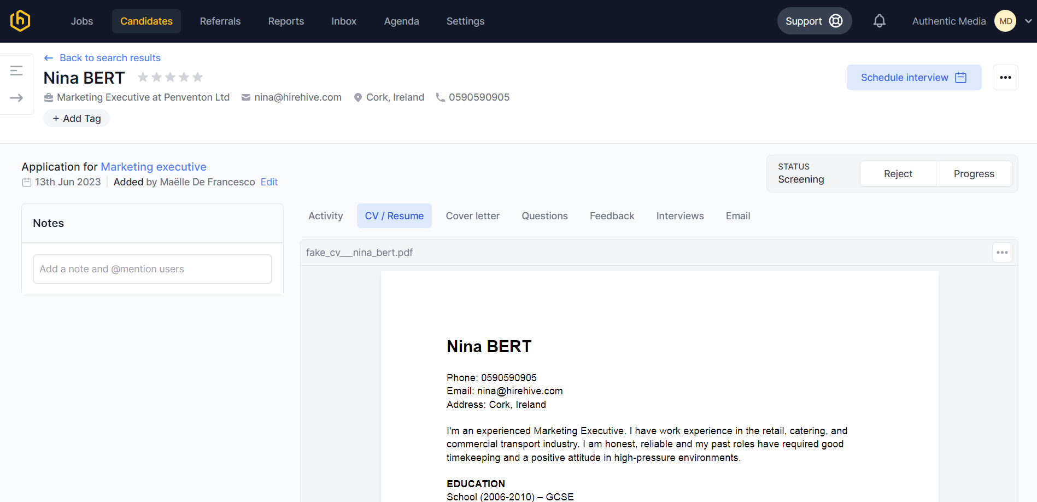This screenshot has height=502, width=1037.
Task: Click the HireHive logo icon
Action: pos(20,21)
